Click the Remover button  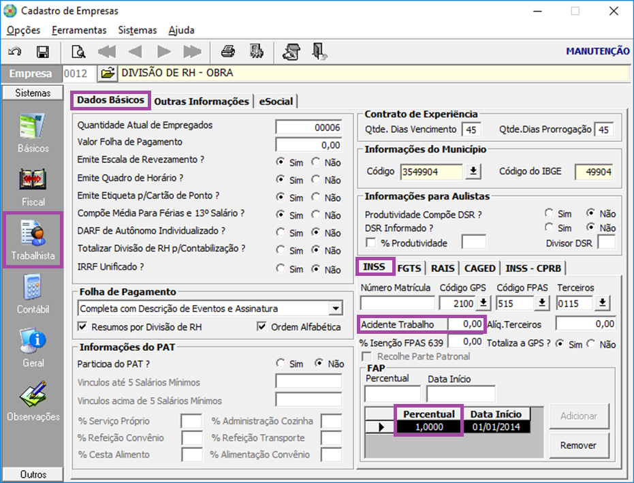tap(579, 446)
